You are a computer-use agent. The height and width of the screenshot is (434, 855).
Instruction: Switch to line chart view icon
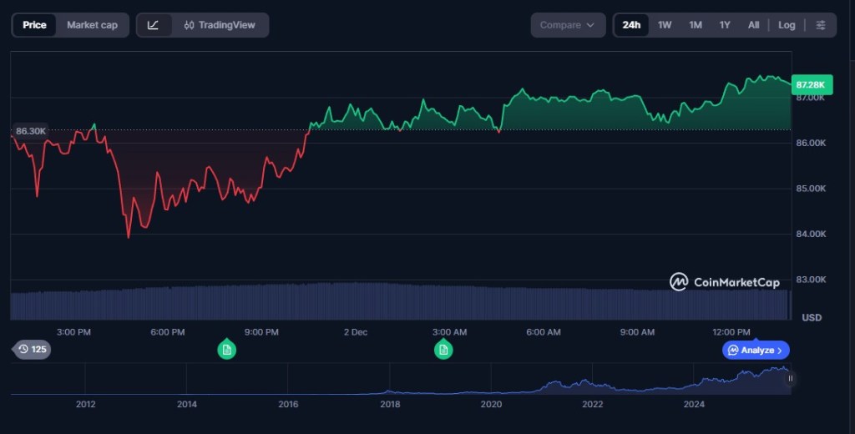point(153,25)
